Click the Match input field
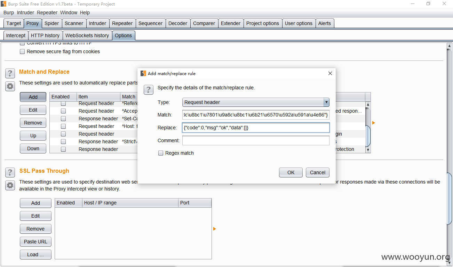This screenshot has width=453, height=267. [x=256, y=115]
